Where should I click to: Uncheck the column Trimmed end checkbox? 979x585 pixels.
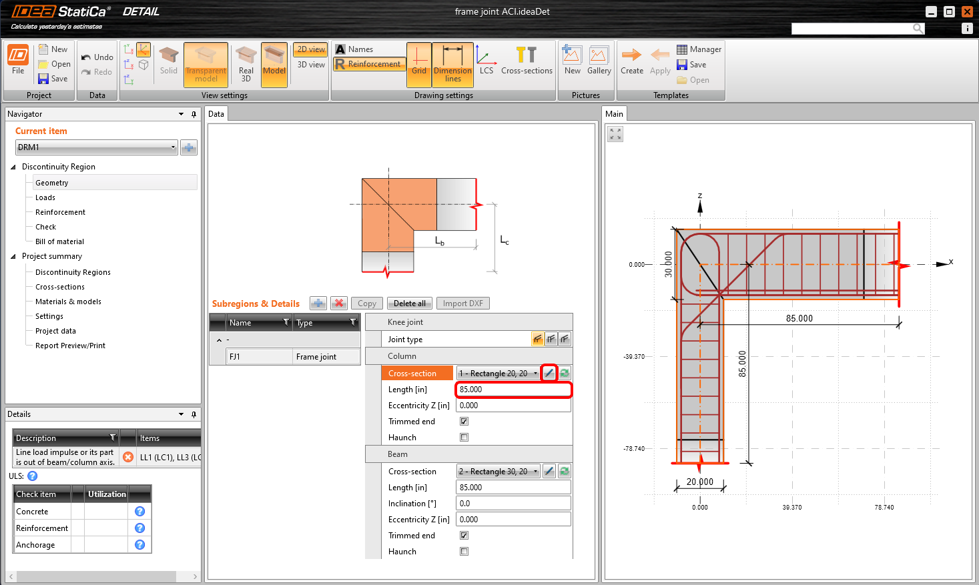click(464, 422)
